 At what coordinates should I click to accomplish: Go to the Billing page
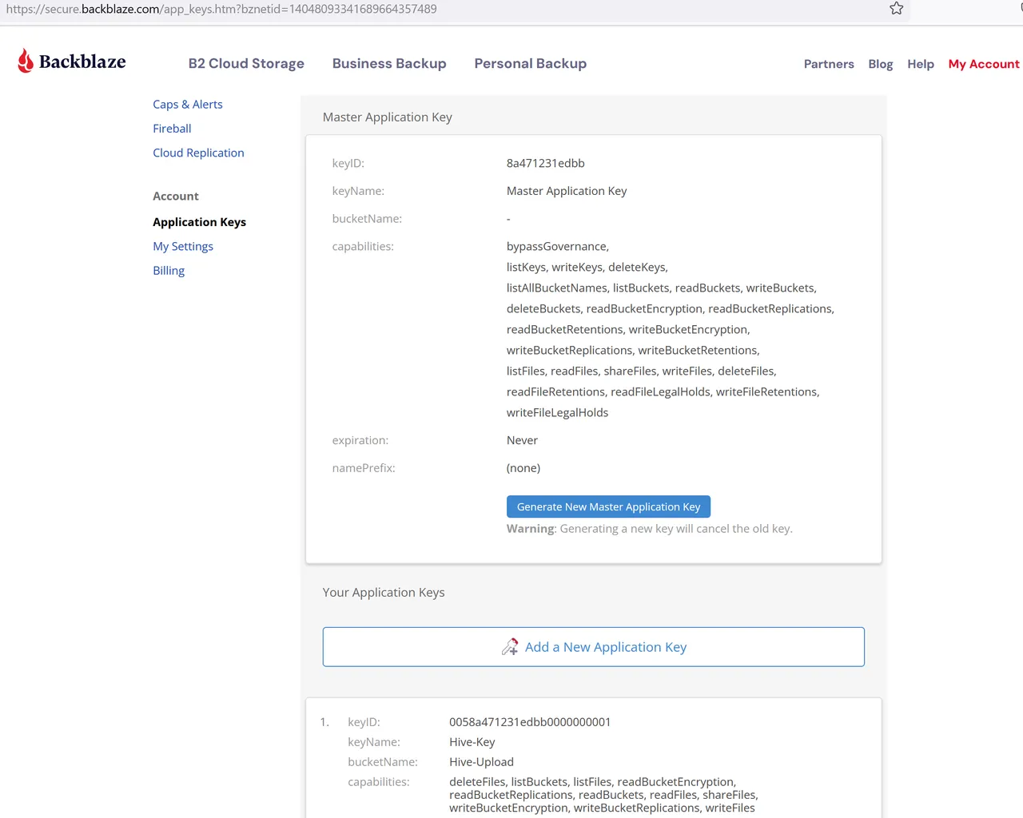169,270
